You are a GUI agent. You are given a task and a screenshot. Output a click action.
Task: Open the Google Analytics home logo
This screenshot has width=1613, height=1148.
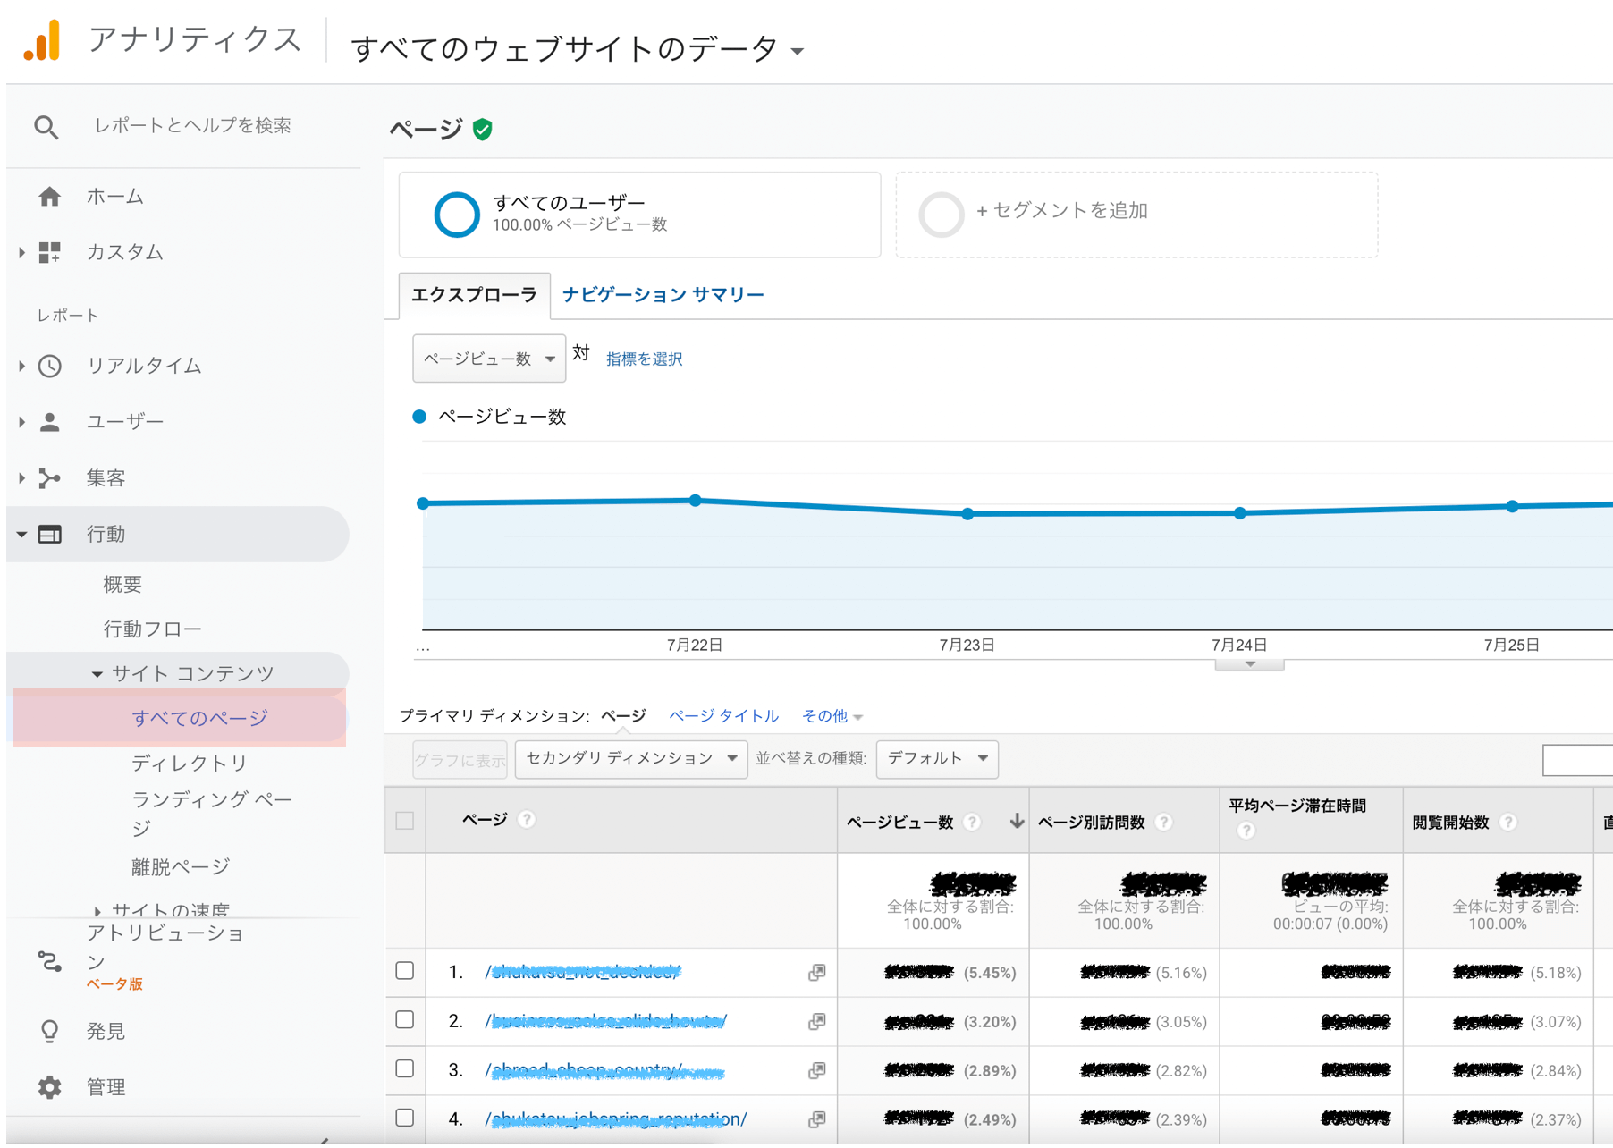tap(46, 39)
